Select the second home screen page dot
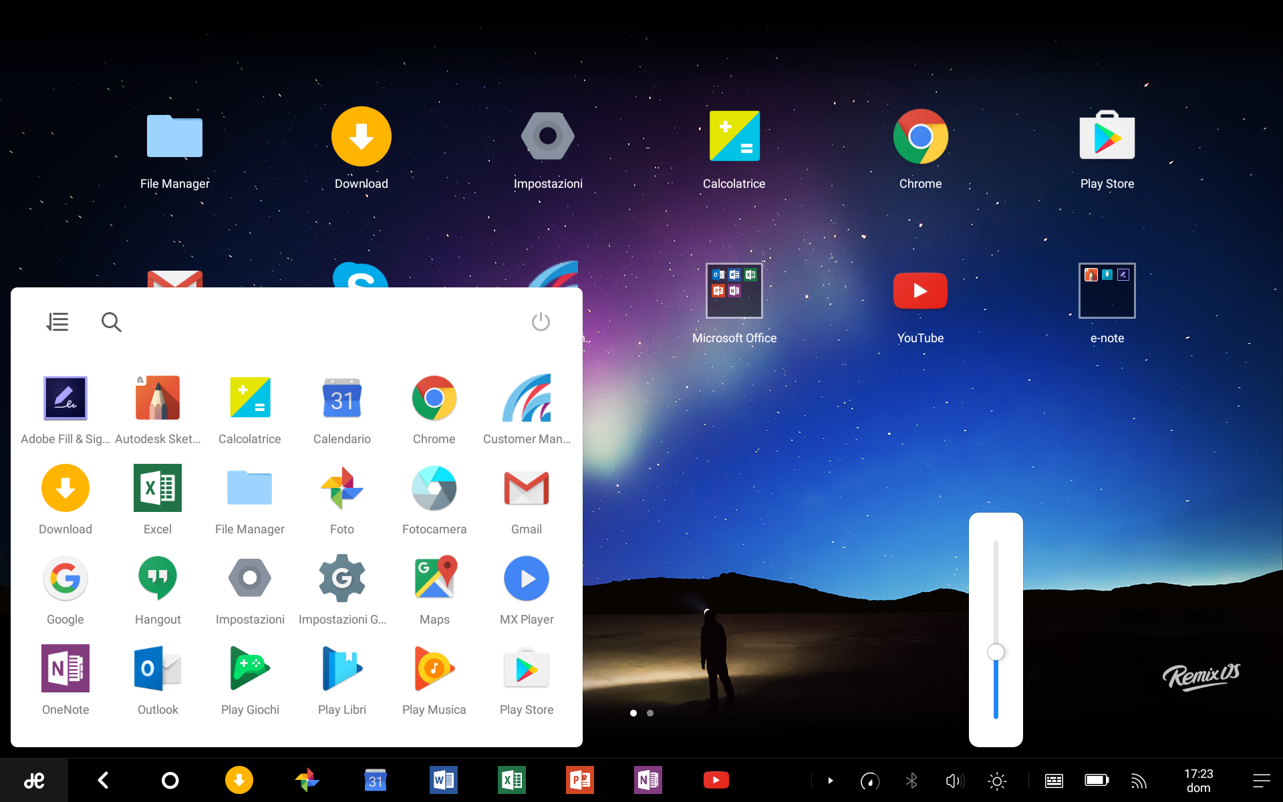Viewport: 1283px width, 802px height. click(650, 713)
